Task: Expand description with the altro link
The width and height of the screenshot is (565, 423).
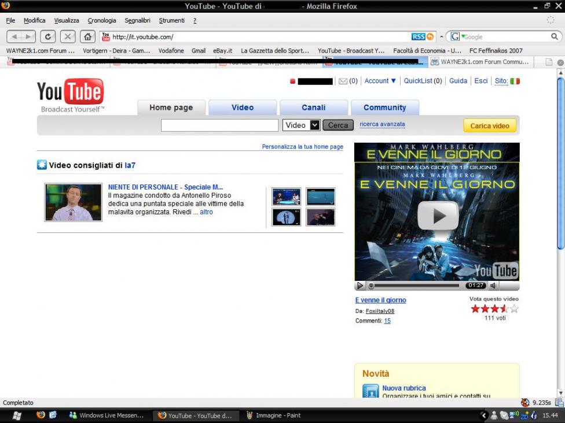Action: 206,212
